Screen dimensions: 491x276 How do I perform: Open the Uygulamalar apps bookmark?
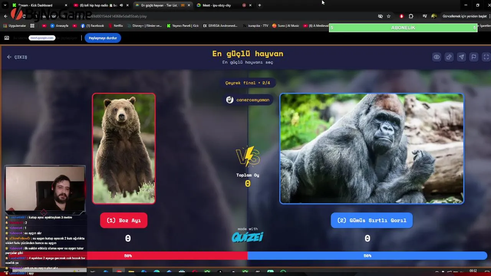(15, 26)
